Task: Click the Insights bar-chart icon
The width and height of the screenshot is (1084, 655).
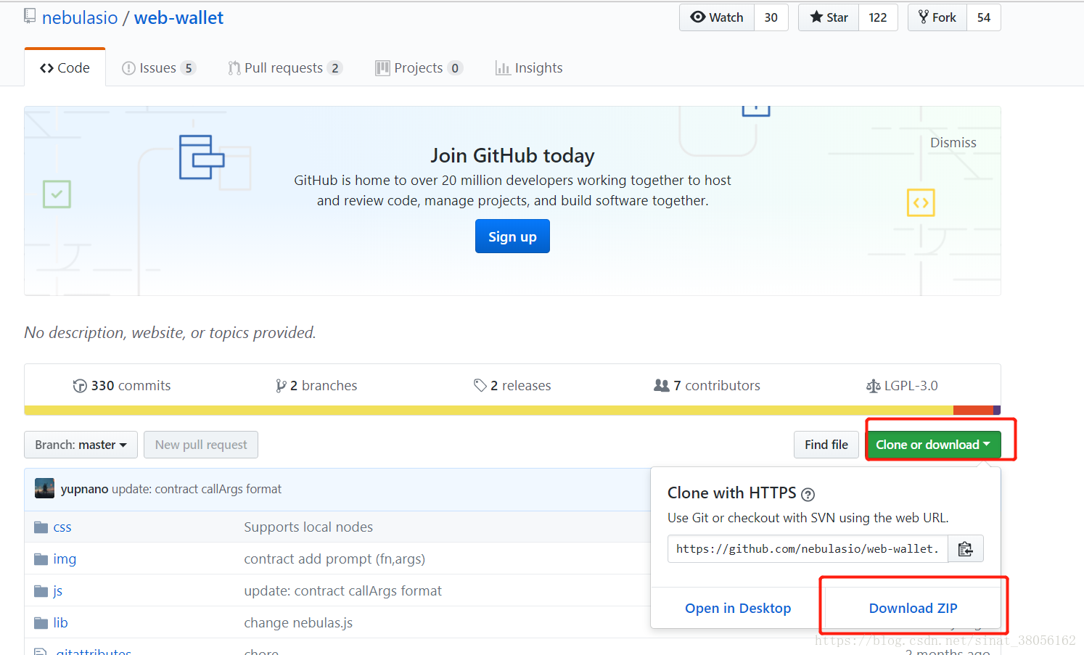Action: click(x=503, y=68)
